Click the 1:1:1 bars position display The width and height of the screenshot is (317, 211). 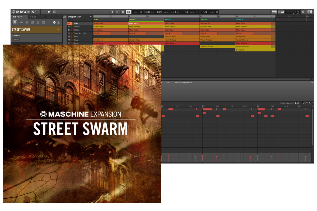(186, 12)
